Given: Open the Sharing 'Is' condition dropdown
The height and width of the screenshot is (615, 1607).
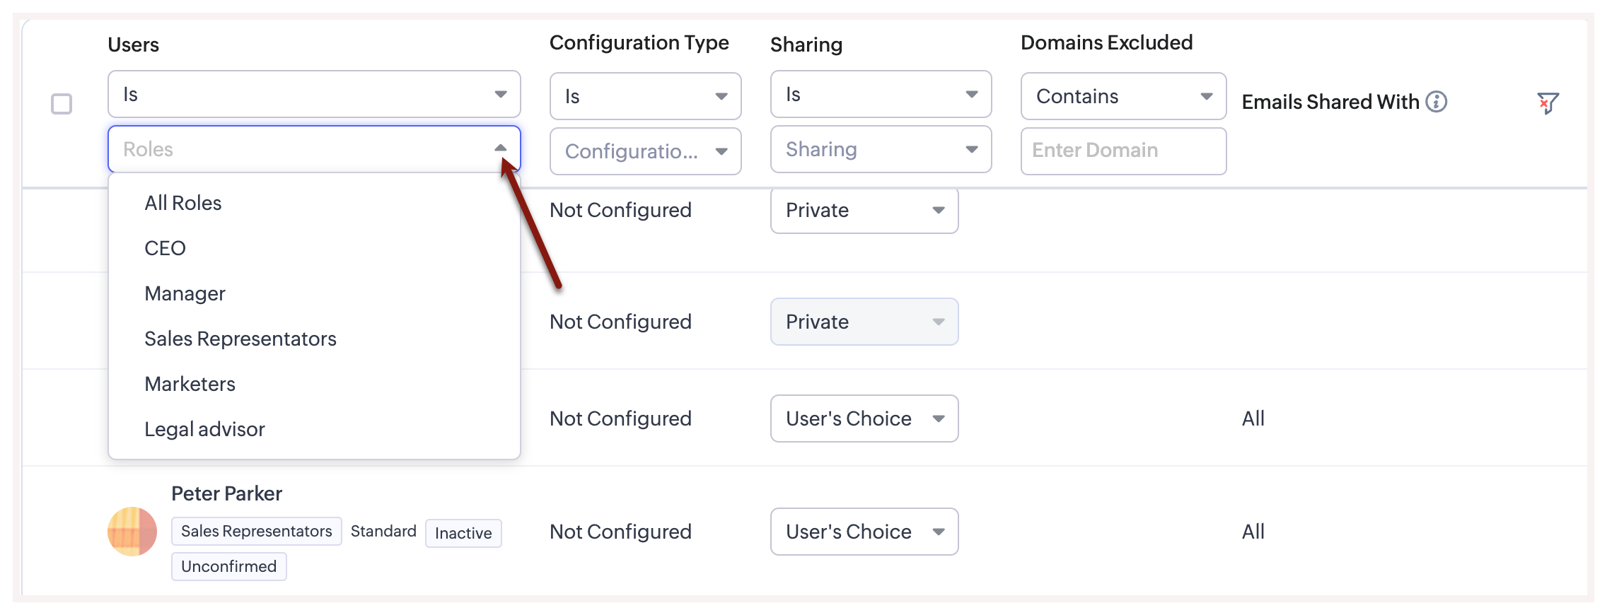Looking at the screenshot, I should point(881,94).
